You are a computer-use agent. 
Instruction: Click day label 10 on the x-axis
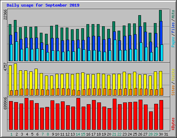(57, 134)
